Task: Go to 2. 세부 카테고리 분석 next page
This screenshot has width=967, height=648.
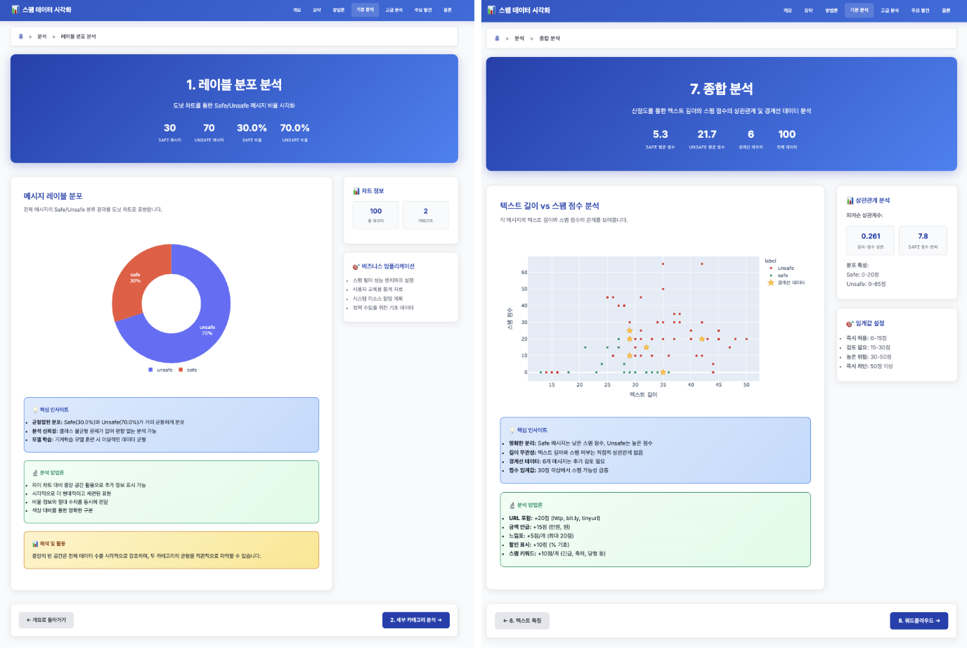Action: (x=416, y=620)
